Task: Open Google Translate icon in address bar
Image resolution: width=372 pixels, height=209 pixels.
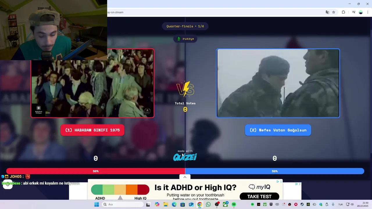Action: tap(328, 12)
